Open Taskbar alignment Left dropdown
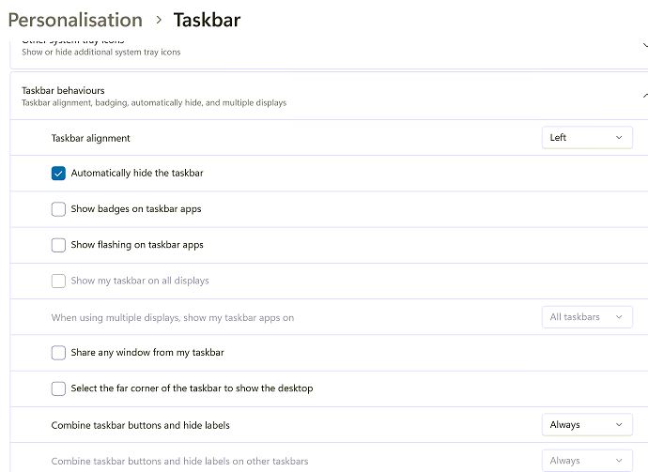648x472 pixels. [587, 138]
